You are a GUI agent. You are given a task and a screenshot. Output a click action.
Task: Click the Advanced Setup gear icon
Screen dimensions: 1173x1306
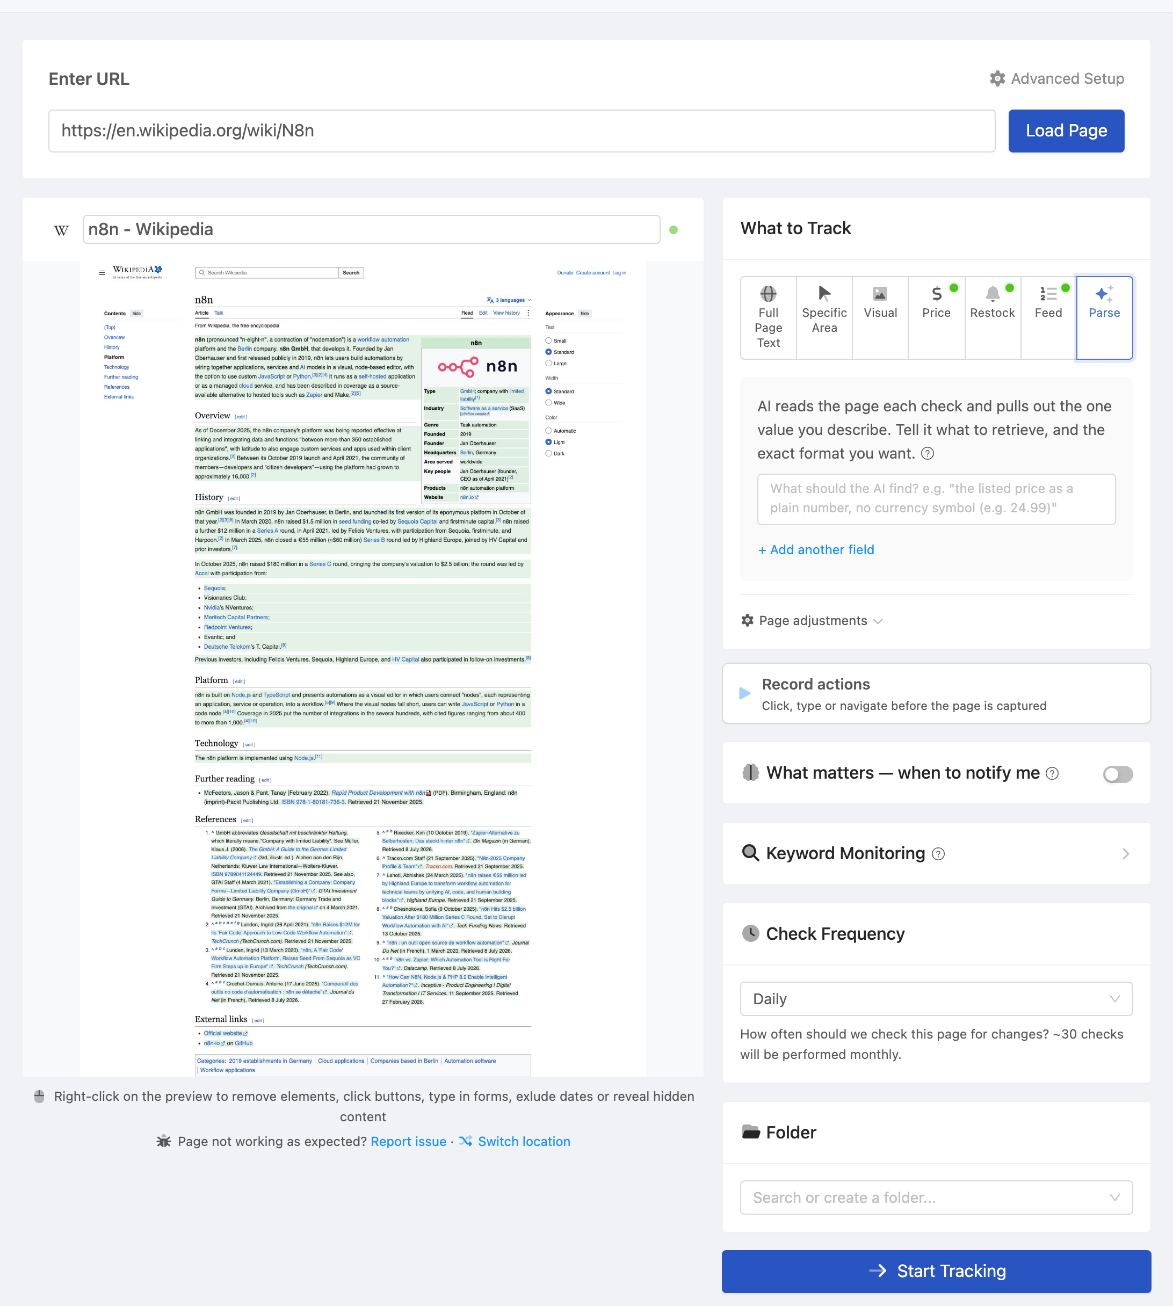click(x=997, y=78)
